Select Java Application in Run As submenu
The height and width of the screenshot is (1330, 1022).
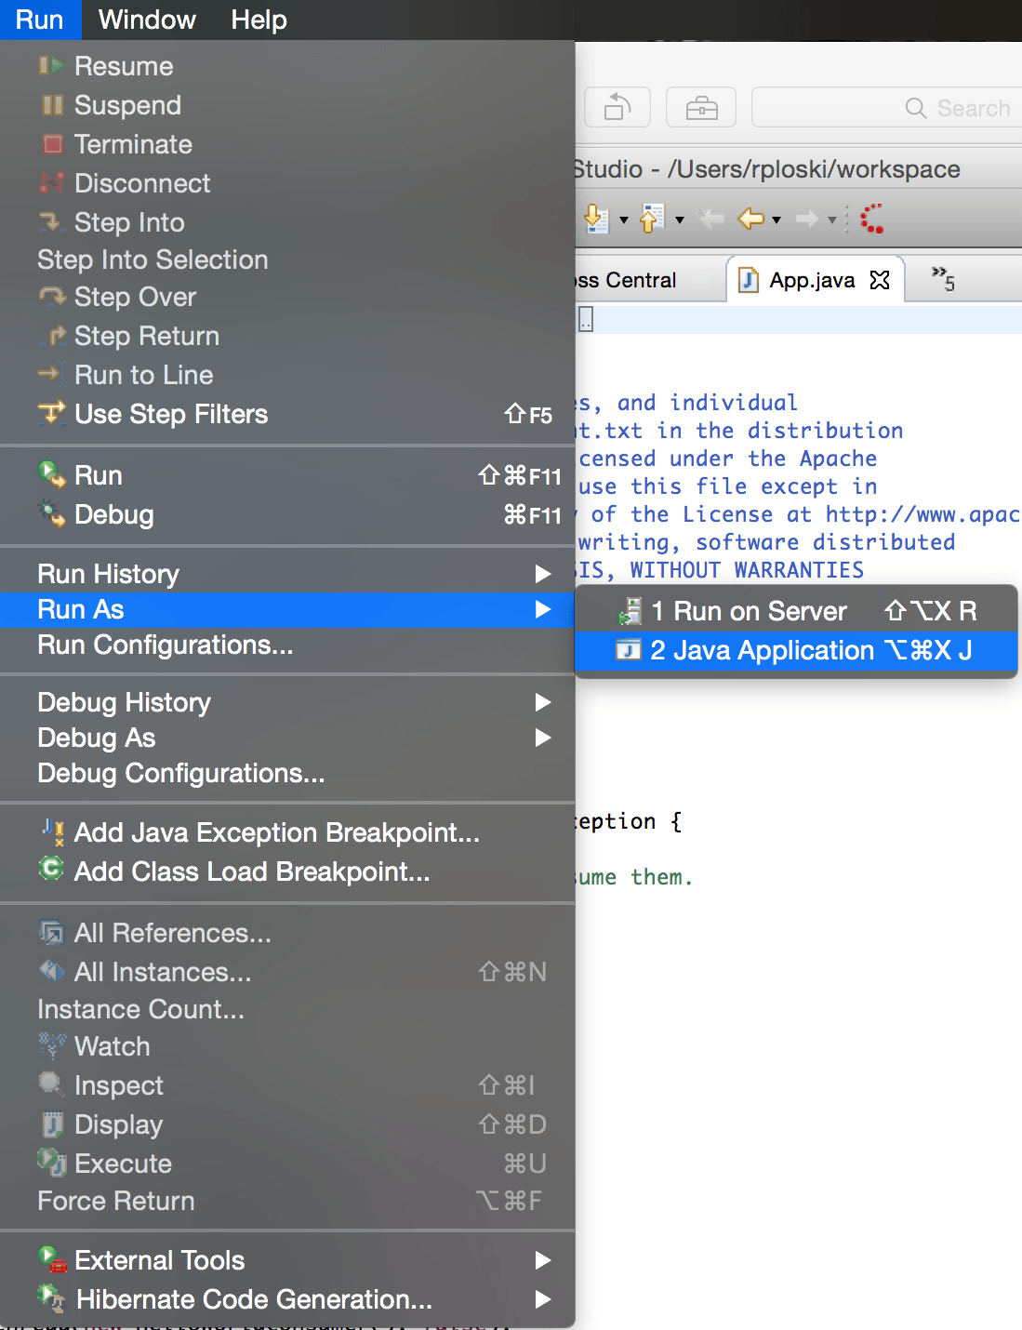[796, 650]
